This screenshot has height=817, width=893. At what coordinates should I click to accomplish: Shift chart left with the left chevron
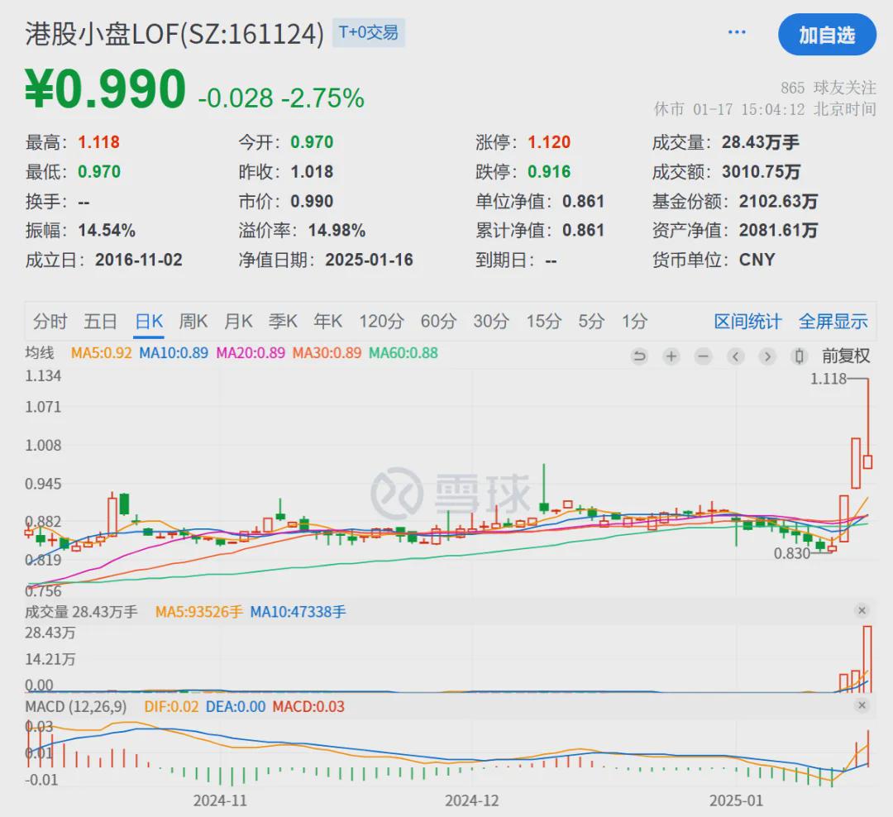coord(735,356)
